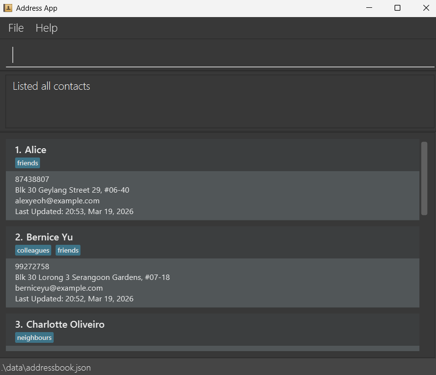Click Bernice Yu's Serangoon Gardens address

point(92,277)
